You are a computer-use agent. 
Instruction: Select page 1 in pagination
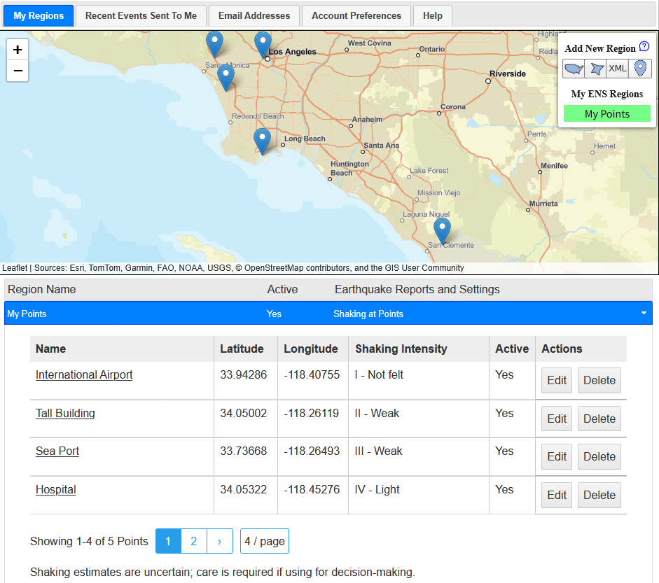(x=168, y=541)
